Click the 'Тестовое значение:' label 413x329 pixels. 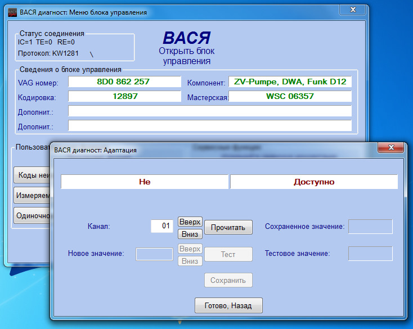[297, 254]
